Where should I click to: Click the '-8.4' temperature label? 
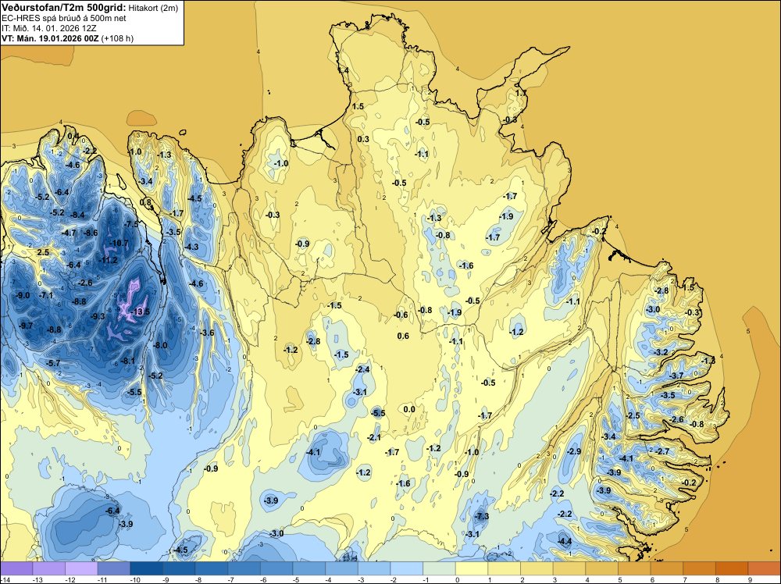pyautogui.click(x=77, y=215)
